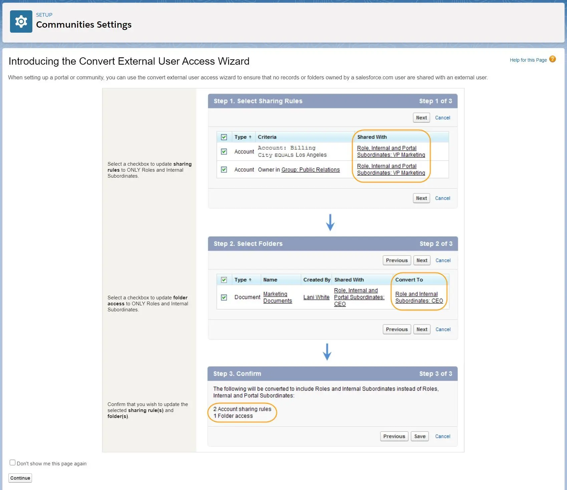The width and height of the screenshot is (567, 490).
Task: Sort by Type column in Step 2 table
Action: click(x=243, y=280)
